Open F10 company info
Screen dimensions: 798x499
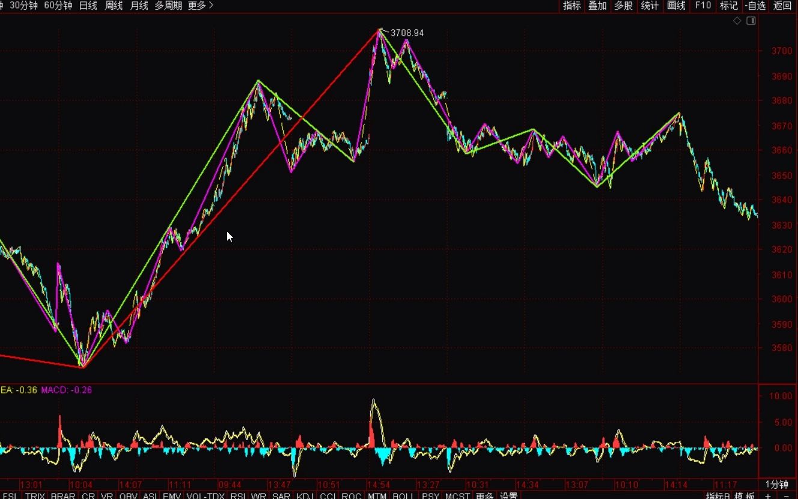703,5
